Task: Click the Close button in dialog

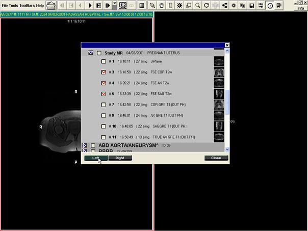Action: tap(216, 158)
